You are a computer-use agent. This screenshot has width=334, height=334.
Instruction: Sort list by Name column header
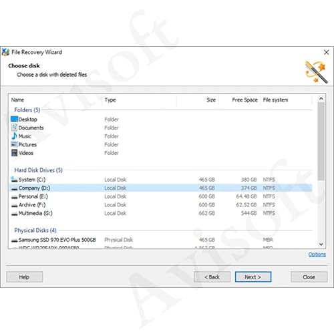[x=17, y=100]
